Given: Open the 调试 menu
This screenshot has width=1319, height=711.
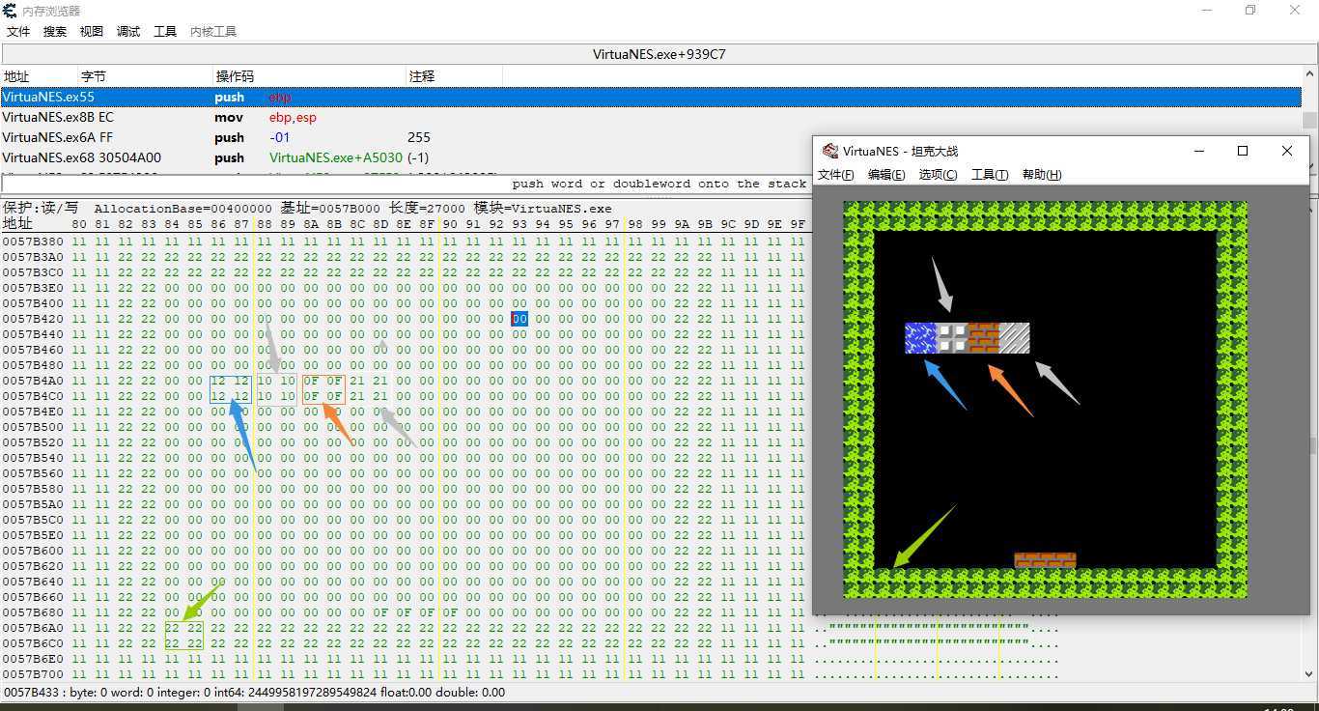Looking at the screenshot, I should click(128, 32).
